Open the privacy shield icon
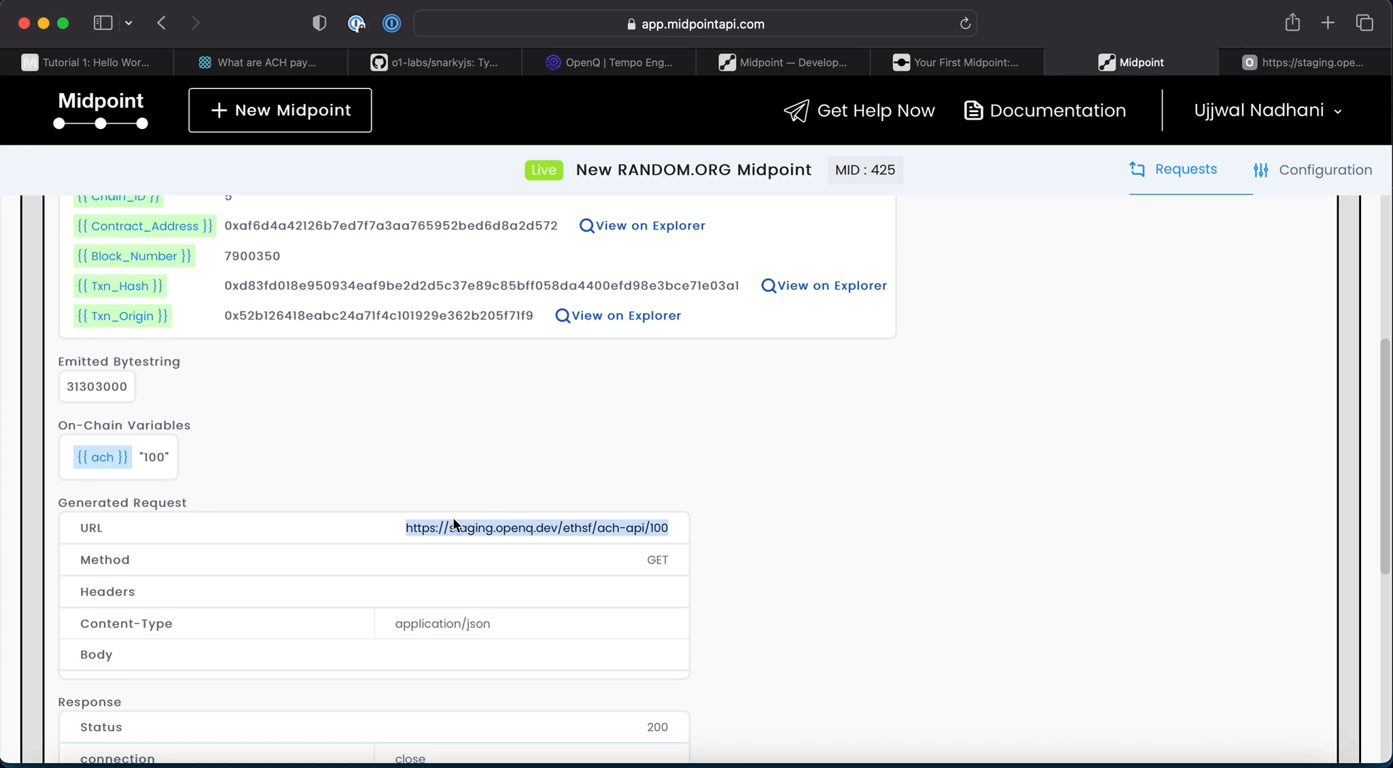This screenshot has height=768, width=1393. coord(319,23)
